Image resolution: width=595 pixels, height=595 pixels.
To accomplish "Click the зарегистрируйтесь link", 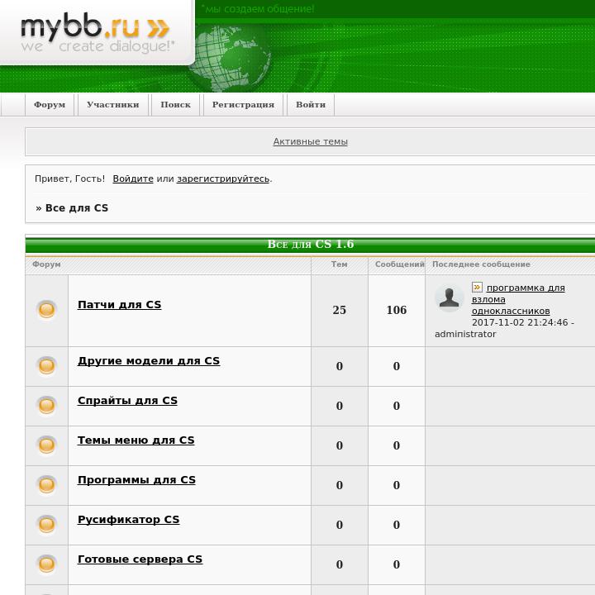I will (223, 178).
